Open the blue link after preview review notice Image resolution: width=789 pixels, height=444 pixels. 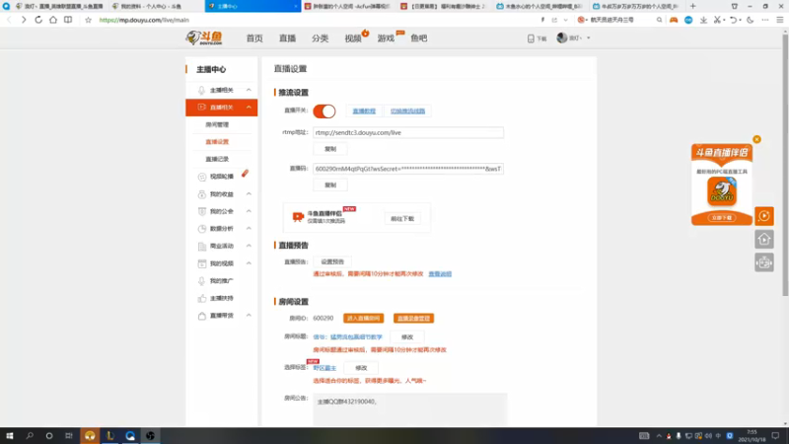click(x=440, y=274)
